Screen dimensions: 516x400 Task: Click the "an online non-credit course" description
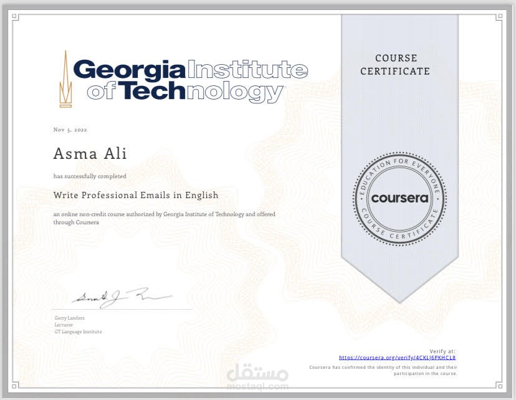[x=165, y=218]
